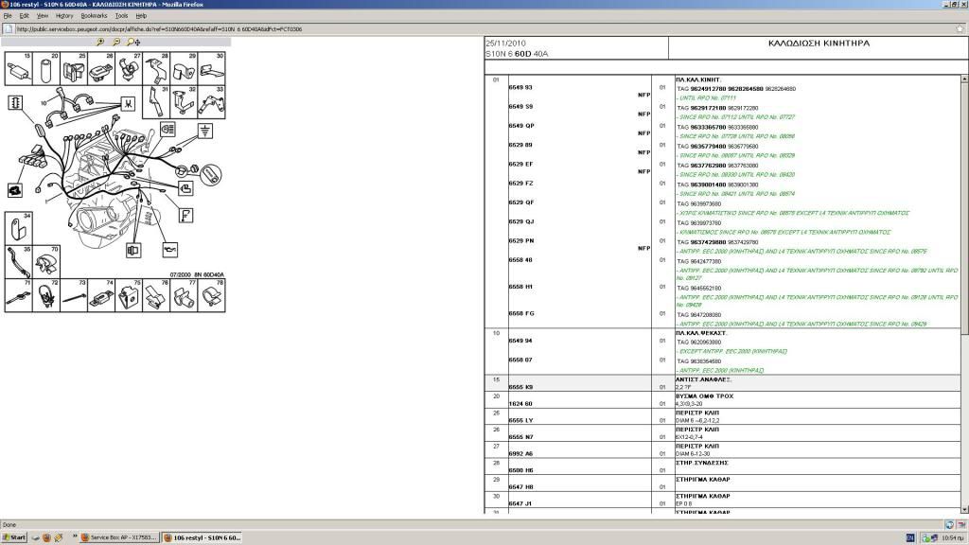This screenshot has height=545, width=969.
Task: Select part thumbnail 28 bracket
Action: click(156, 68)
